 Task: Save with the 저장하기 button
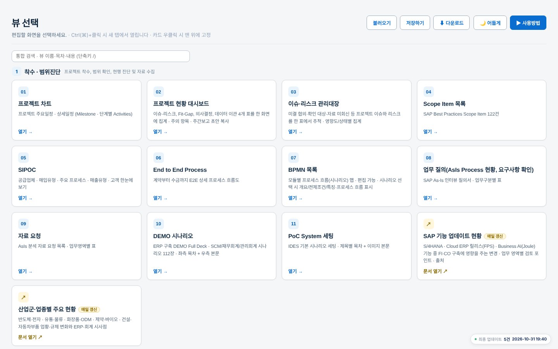415,23
